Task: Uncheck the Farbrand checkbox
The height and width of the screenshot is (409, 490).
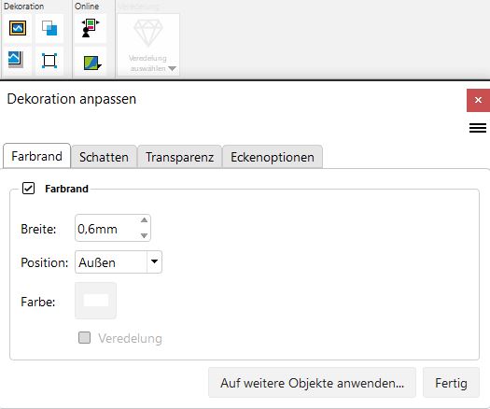Action: (28, 189)
